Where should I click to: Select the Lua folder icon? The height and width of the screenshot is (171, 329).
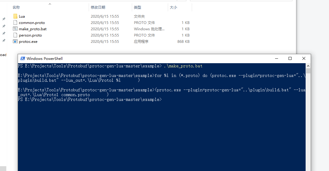[15, 16]
